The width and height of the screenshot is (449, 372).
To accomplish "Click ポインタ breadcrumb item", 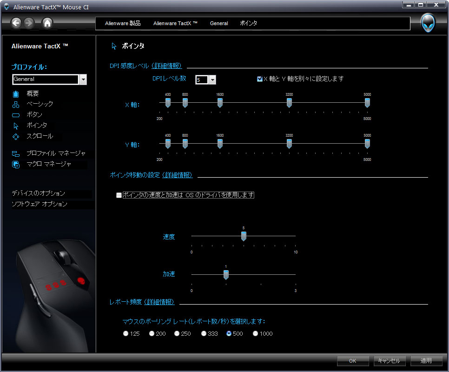I will tap(248, 23).
